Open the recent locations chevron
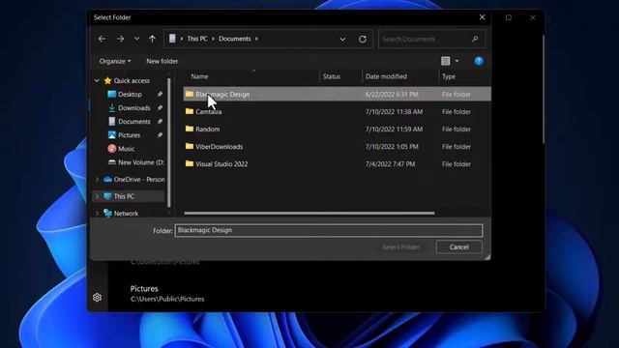 [136, 39]
